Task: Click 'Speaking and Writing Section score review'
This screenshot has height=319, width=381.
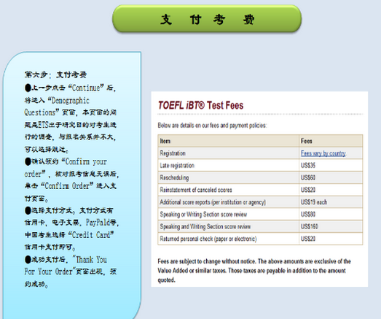Action: point(205,226)
